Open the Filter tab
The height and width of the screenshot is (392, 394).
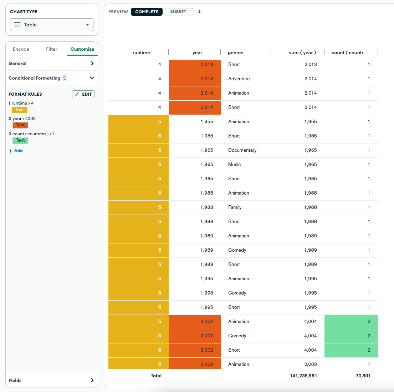[52, 49]
